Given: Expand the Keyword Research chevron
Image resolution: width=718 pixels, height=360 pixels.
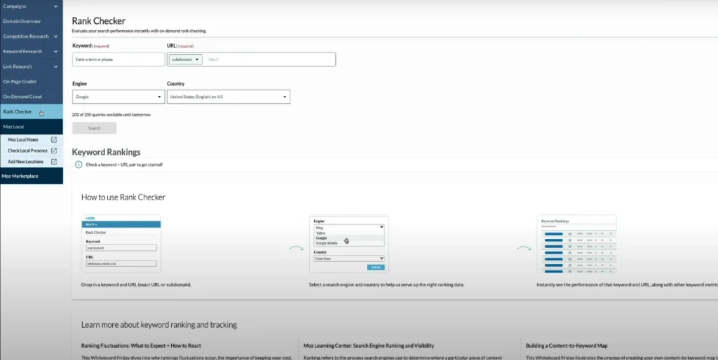Looking at the screenshot, I should coord(56,52).
